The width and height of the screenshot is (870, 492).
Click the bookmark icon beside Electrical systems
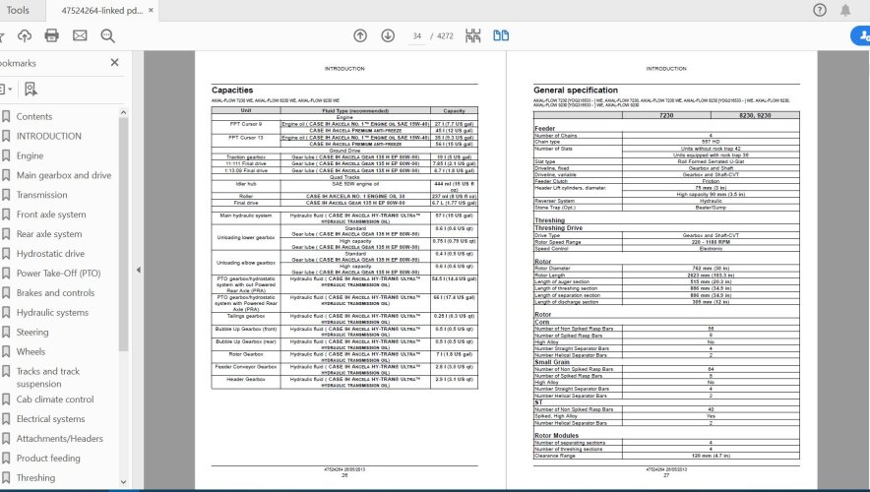[6, 419]
